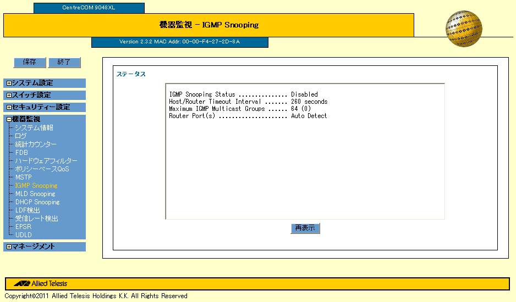Open FDB page in sidebar
This screenshot has width=516, height=302.
point(21,153)
